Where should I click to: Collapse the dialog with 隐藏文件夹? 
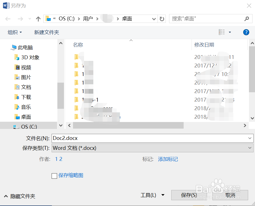point(20,196)
